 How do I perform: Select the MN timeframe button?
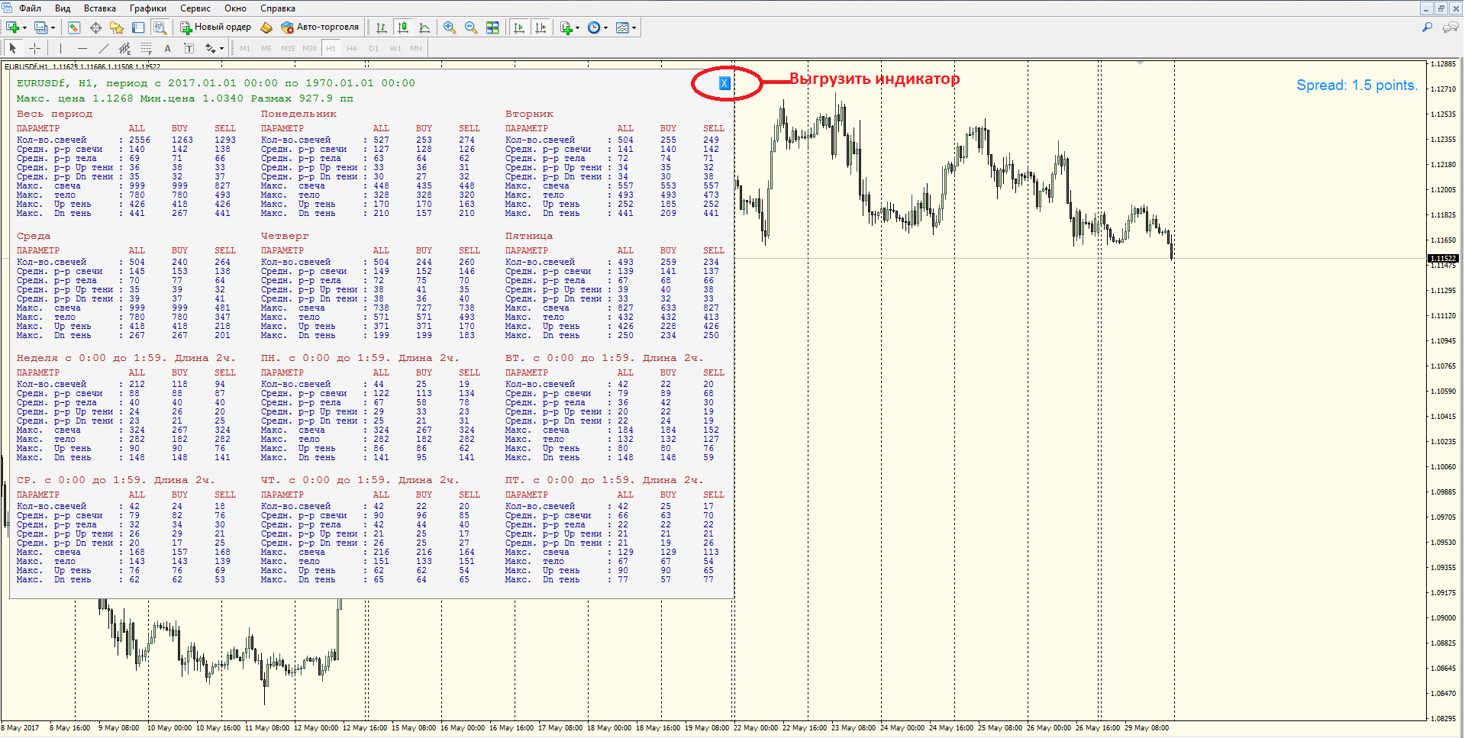pyautogui.click(x=415, y=48)
